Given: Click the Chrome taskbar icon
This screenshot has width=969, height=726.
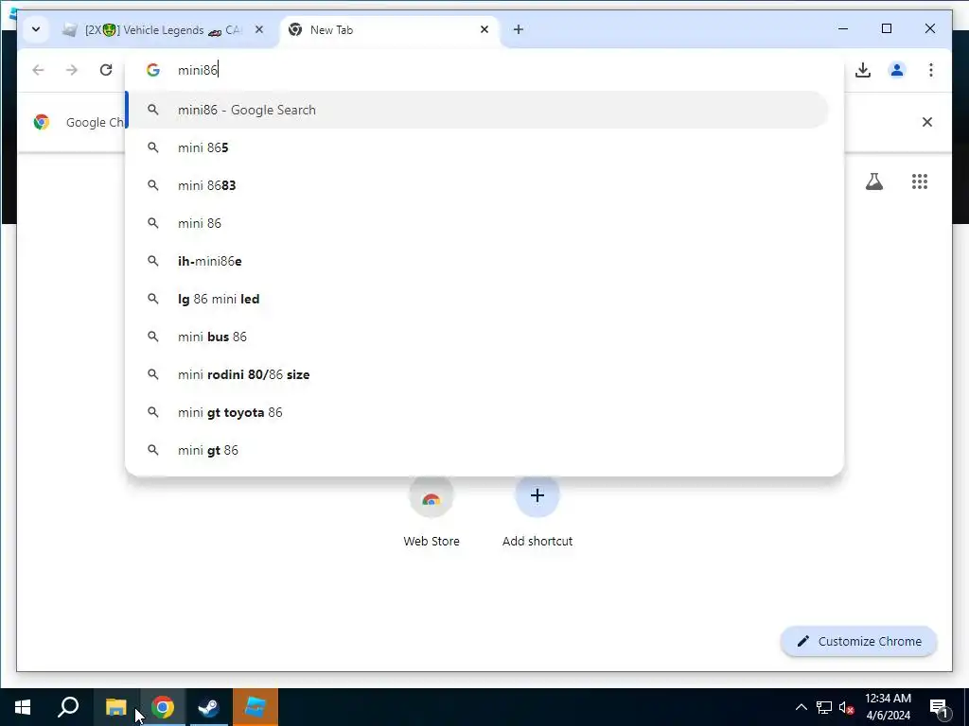Looking at the screenshot, I should [x=163, y=707].
